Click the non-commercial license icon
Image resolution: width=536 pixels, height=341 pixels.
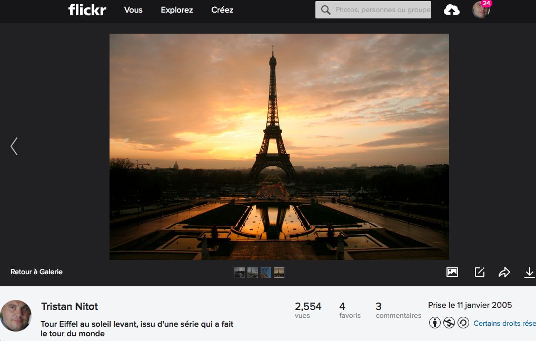click(449, 323)
